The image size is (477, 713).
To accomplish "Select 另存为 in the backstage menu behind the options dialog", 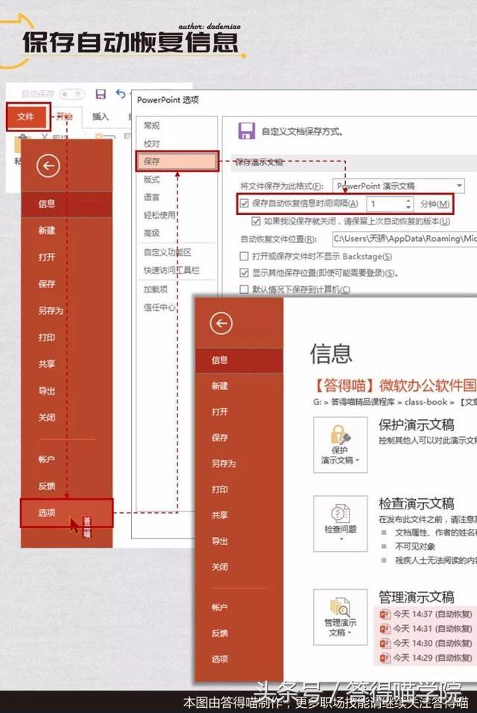I will point(51,310).
